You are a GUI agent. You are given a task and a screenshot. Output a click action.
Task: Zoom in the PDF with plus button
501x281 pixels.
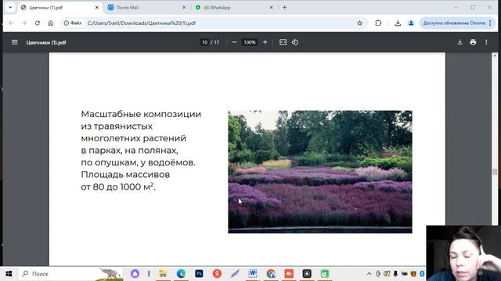tap(265, 42)
